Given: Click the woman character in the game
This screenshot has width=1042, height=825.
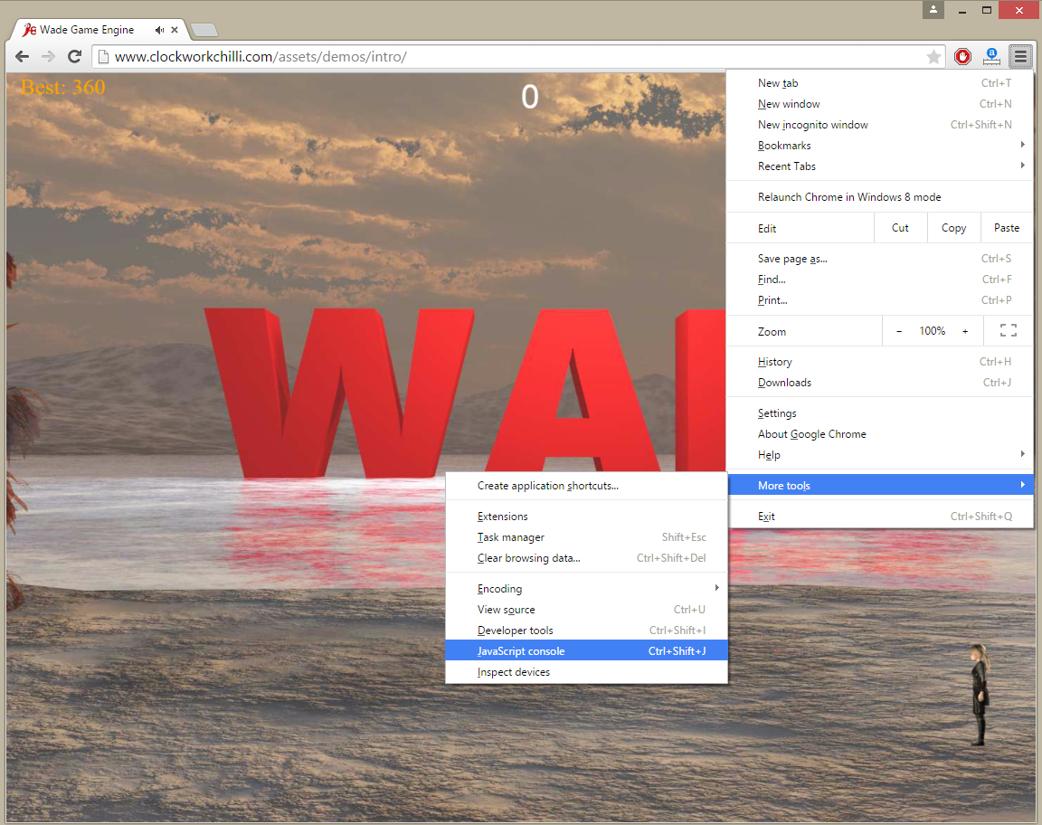Looking at the screenshot, I should [980, 695].
